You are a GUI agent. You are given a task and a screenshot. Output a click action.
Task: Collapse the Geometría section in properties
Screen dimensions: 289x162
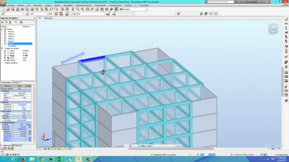coord(1,111)
